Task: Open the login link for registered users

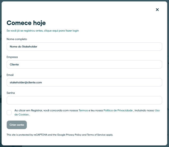Action: (43, 31)
